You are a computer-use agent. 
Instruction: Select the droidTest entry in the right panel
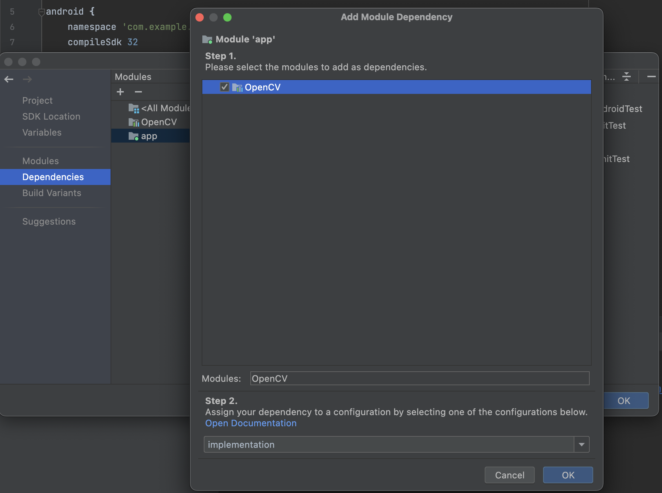tap(623, 109)
